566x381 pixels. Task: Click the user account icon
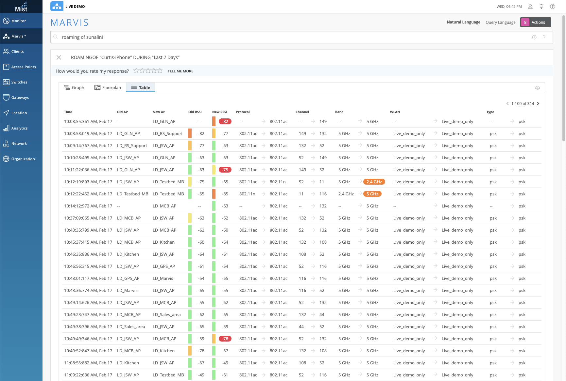click(530, 7)
